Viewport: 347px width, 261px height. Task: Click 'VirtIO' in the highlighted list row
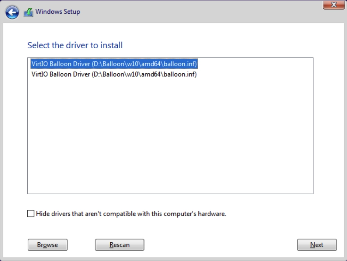tap(39, 64)
